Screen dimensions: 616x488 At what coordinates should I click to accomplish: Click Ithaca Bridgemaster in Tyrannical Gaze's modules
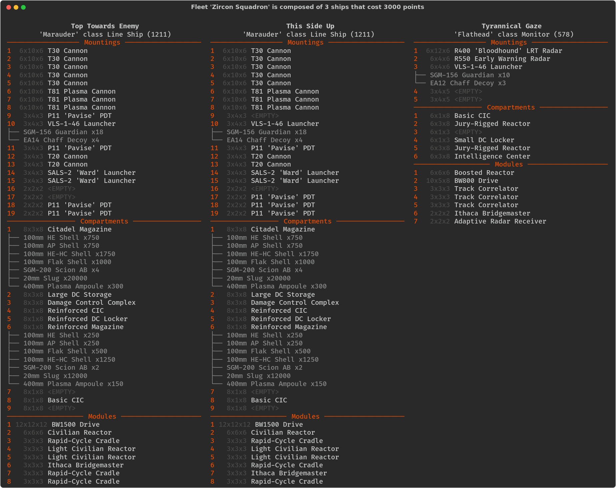pyautogui.click(x=492, y=213)
